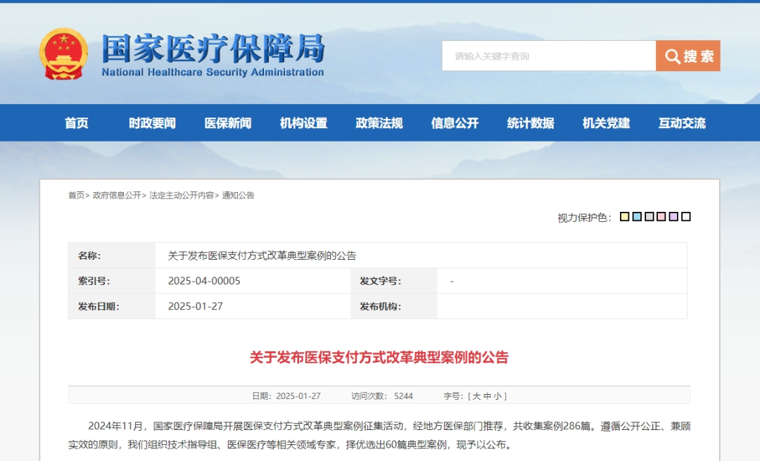The width and height of the screenshot is (760, 461).
Task: Open the 首页 nav menu item
Action: (x=77, y=123)
